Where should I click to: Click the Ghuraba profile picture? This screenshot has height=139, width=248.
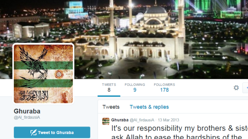(43, 74)
